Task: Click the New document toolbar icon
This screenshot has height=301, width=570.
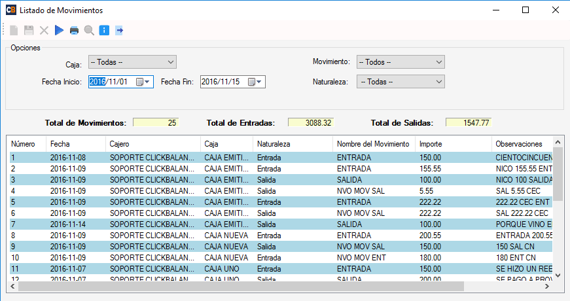Action: click(x=14, y=30)
